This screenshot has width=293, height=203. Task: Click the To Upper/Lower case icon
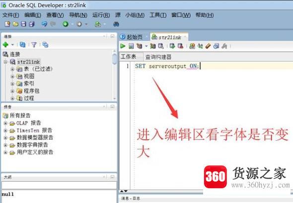[x=200, y=46]
